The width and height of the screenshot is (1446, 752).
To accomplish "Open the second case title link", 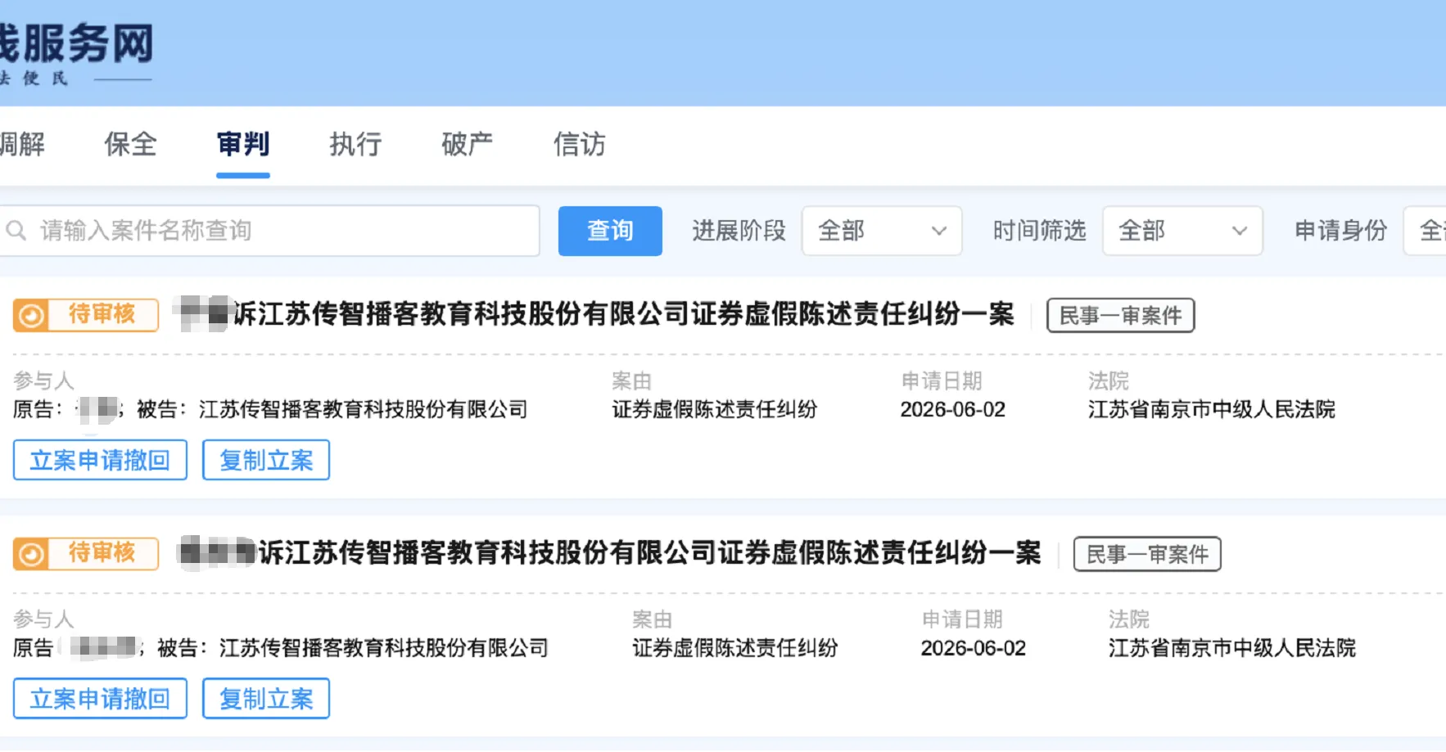I will [610, 553].
